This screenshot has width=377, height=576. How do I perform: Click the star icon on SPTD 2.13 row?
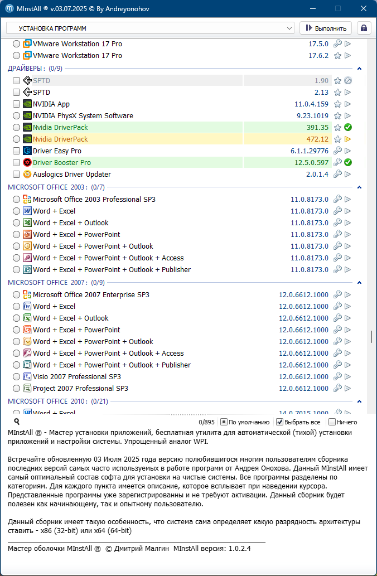[337, 92]
